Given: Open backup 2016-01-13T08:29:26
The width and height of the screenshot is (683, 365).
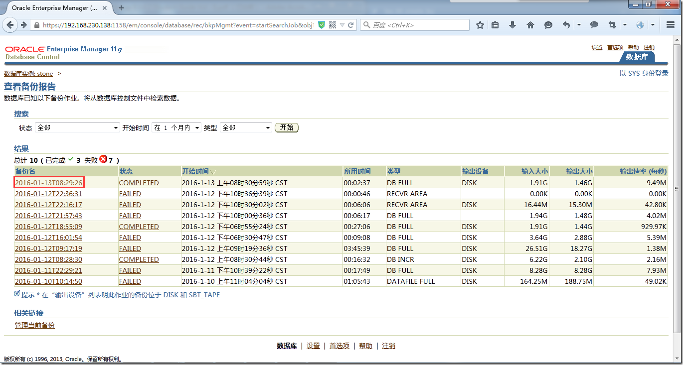Looking at the screenshot, I should (x=48, y=183).
